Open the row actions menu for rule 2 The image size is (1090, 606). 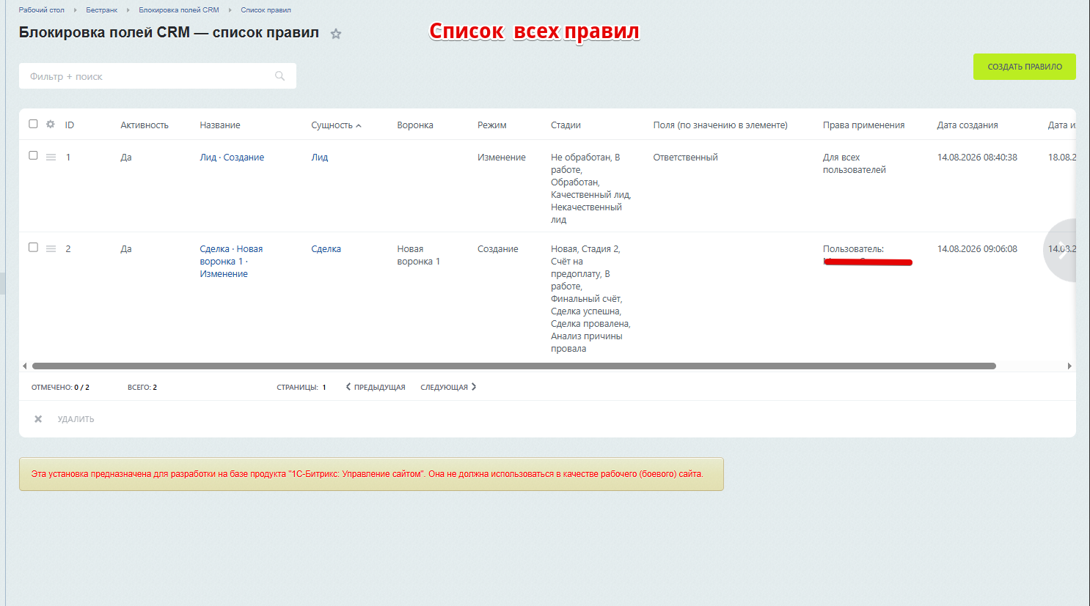coord(51,248)
